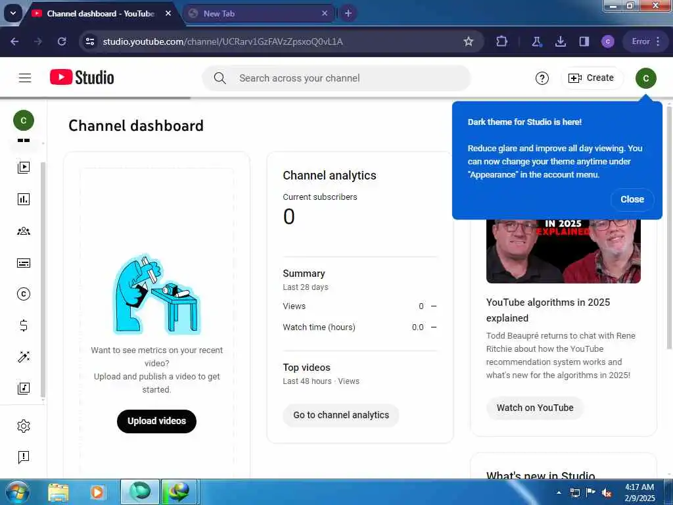This screenshot has height=505, width=673.
Task: Click Send feedback icon in sidebar
Action: point(24,458)
